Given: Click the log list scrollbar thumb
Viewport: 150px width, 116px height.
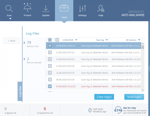Looking at the screenshot, I should pos(143,47).
